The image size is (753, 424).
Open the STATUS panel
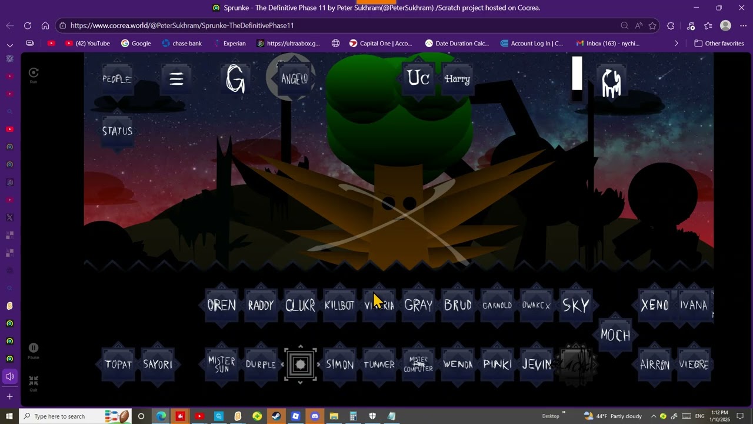[117, 131]
